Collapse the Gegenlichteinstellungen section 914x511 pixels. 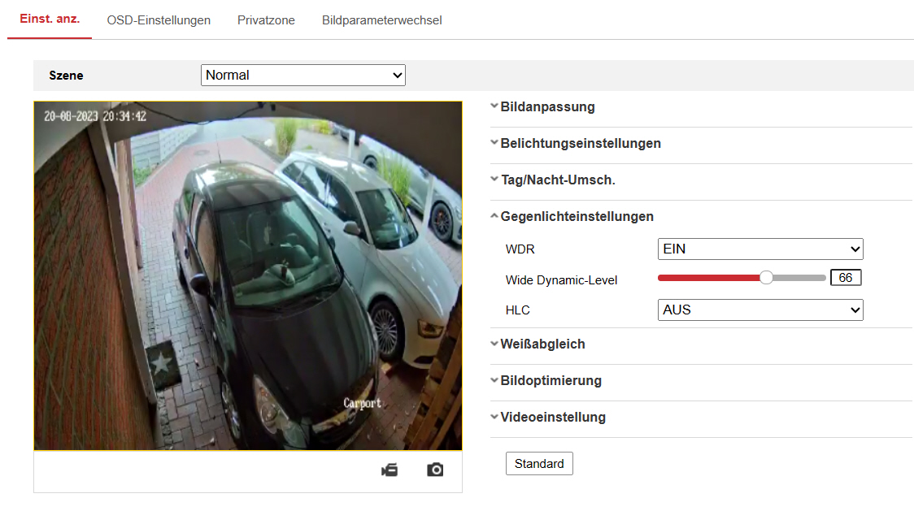point(577,217)
